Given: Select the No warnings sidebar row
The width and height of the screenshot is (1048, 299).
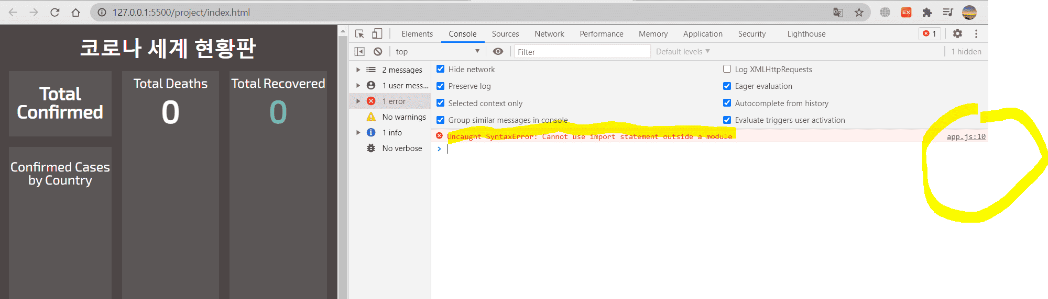Looking at the screenshot, I should pos(390,117).
